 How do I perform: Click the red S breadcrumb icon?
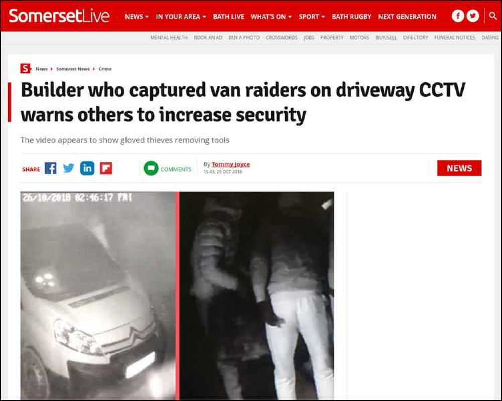click(25, 69)
